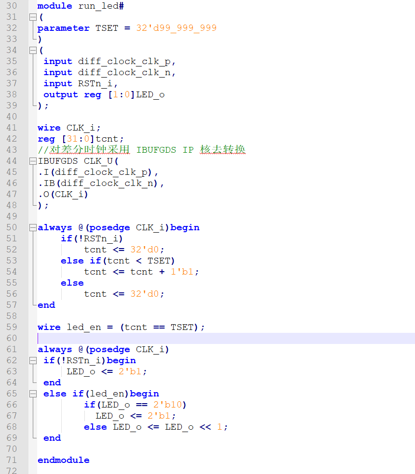Image resolution: width=415 pixels, height=474 pixels.
Task: Fold the IBUFGDS CLK_U instance block
Action: coord(32,161)
